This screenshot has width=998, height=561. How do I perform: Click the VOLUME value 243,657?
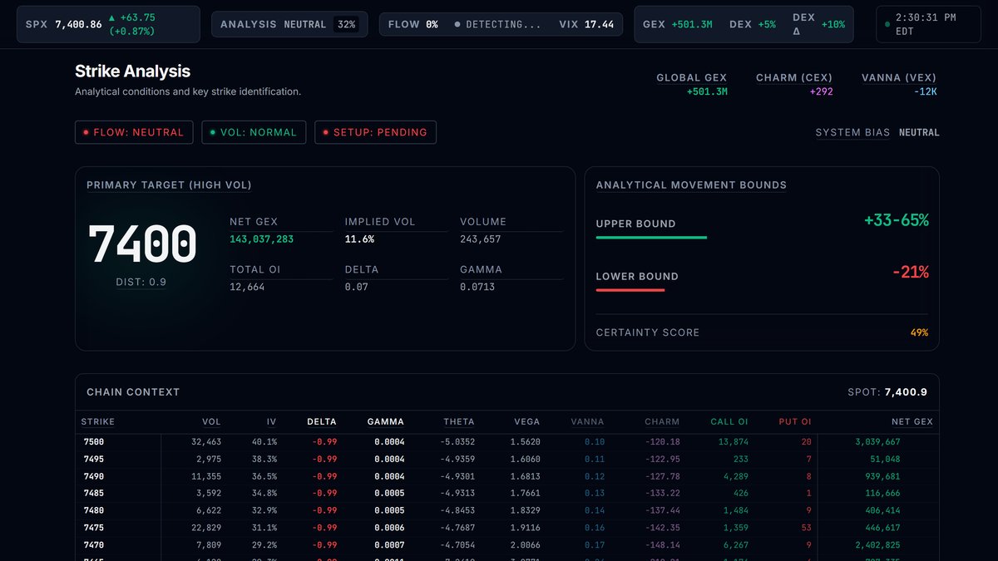[x=481, y=239]
